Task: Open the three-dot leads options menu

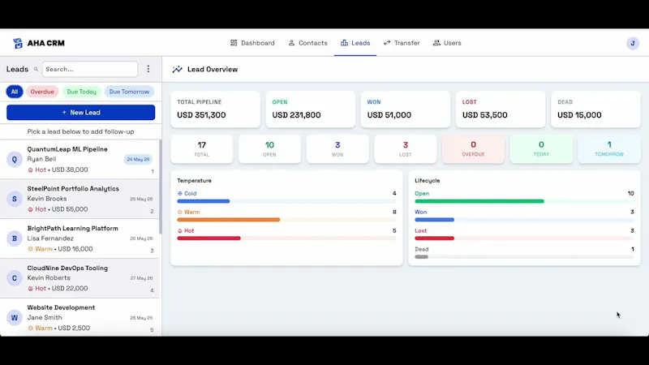Action: click(x=148, y=69)
